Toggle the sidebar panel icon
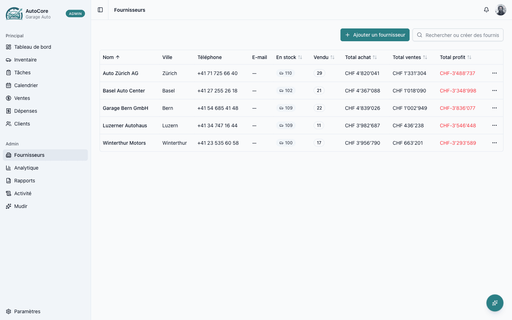 pos(100,10)
